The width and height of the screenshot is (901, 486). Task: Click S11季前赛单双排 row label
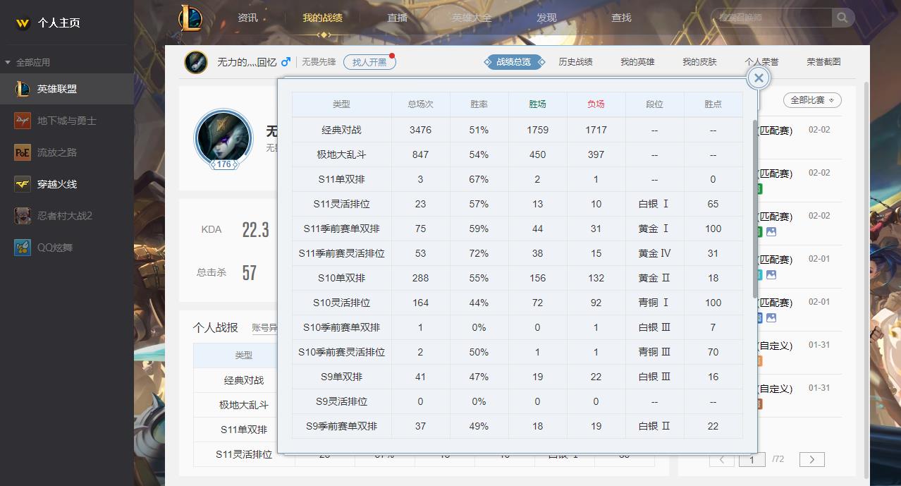tap(341, 229)
